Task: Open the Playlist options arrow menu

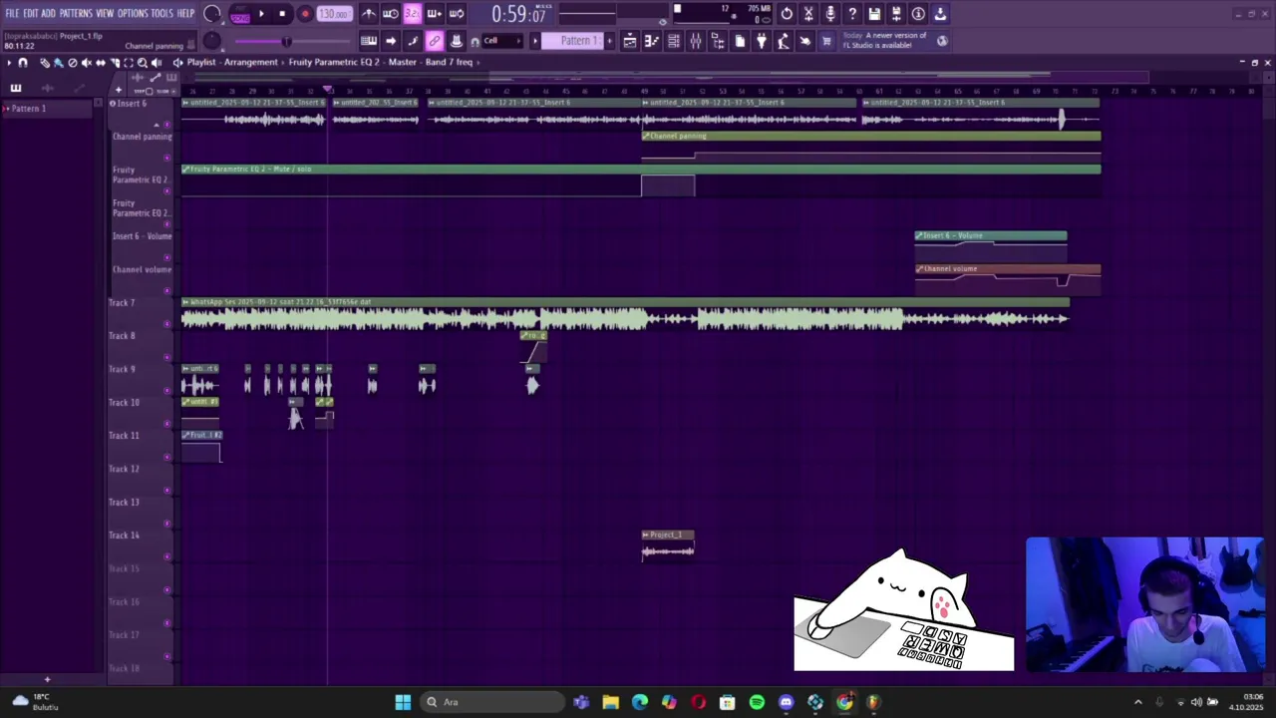Action: (x=9, y=63)
